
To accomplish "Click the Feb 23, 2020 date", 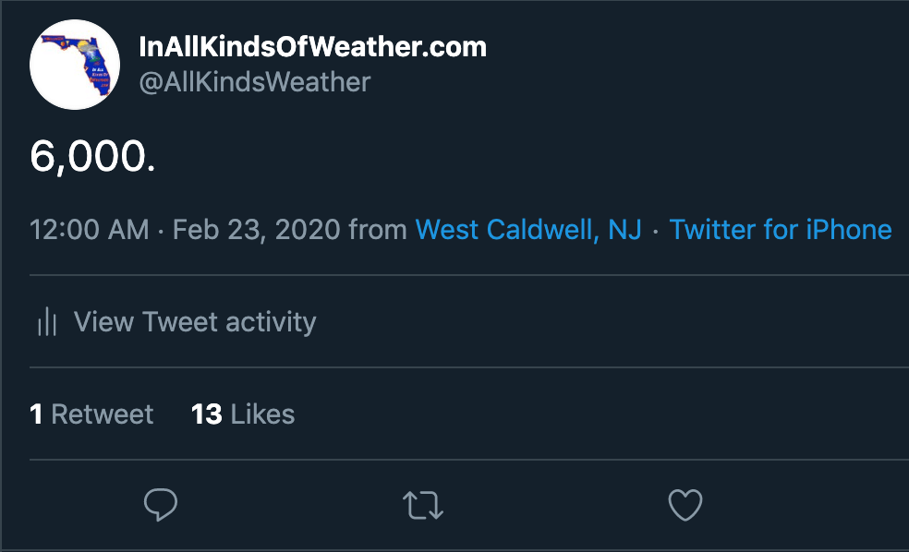I will pos(256,229).
